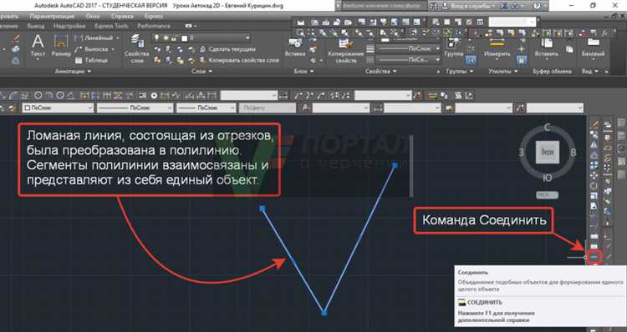Toggle layer freeze sun icon

(x=166, y=38)
